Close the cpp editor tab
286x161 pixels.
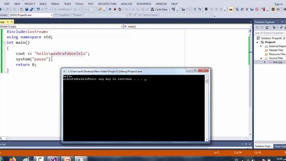click(12, 22)
